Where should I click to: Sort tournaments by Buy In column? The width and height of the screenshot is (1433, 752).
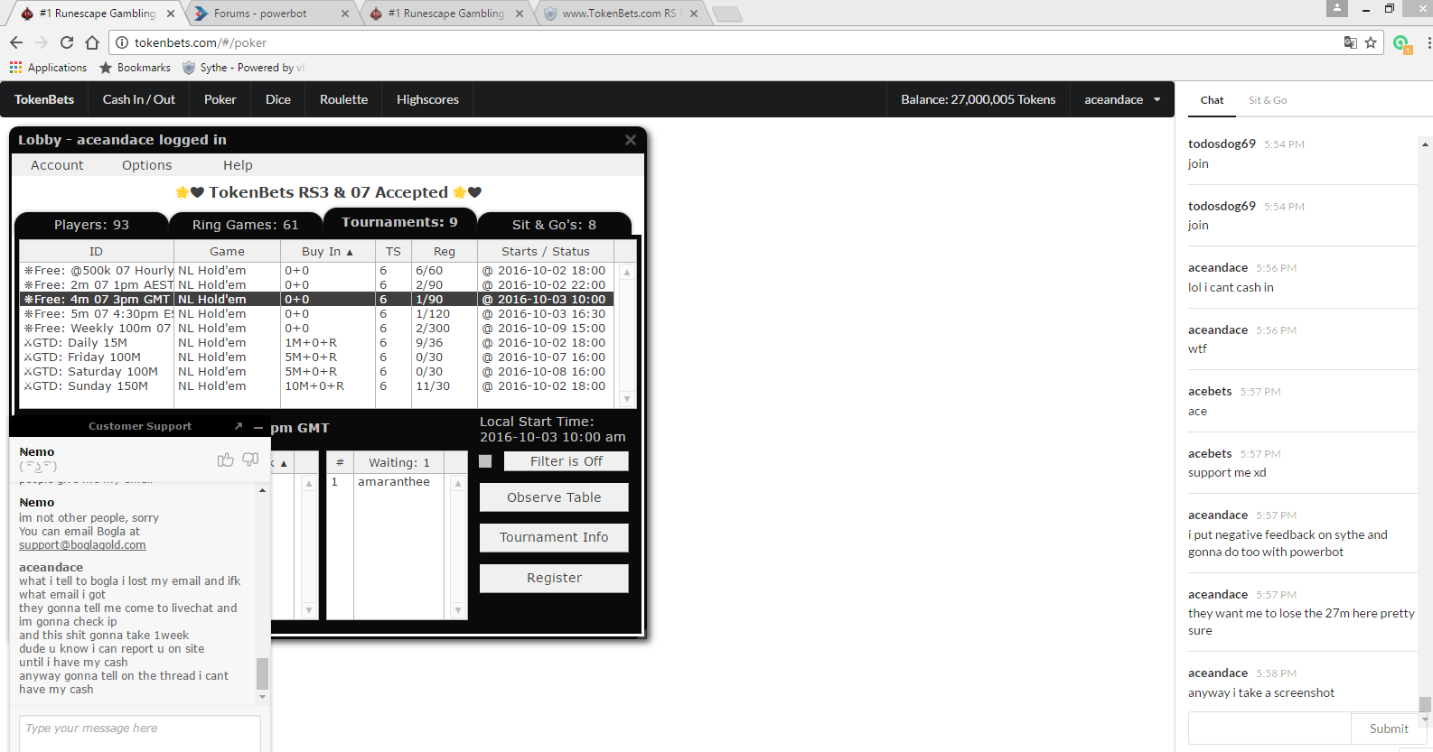click(x=327, y=252)
